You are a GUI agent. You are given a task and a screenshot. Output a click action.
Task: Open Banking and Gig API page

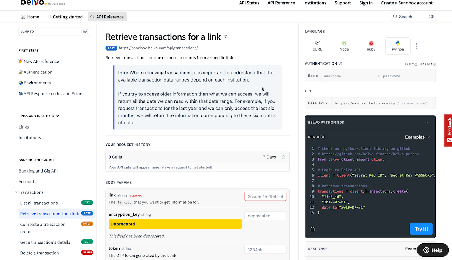[x=38, y=171]
